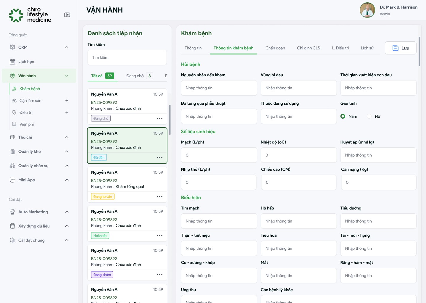Expand the Quản lý nhân sự chevron

[67, 166]
